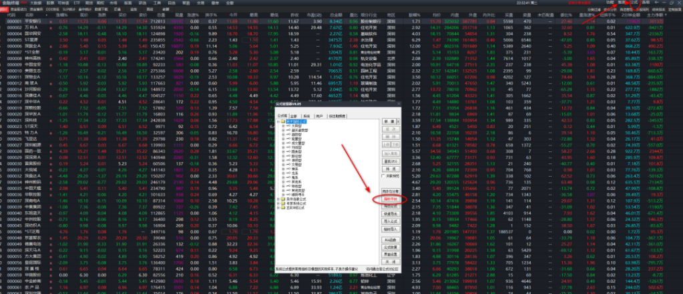Click folder icon of 五彩K线公式 node
Screen dimensions: 683x294
[x=283, y=208]
